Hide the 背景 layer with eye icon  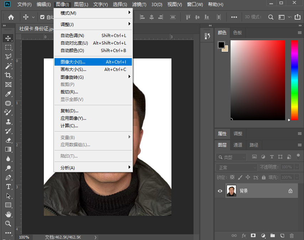click(220, 191)
